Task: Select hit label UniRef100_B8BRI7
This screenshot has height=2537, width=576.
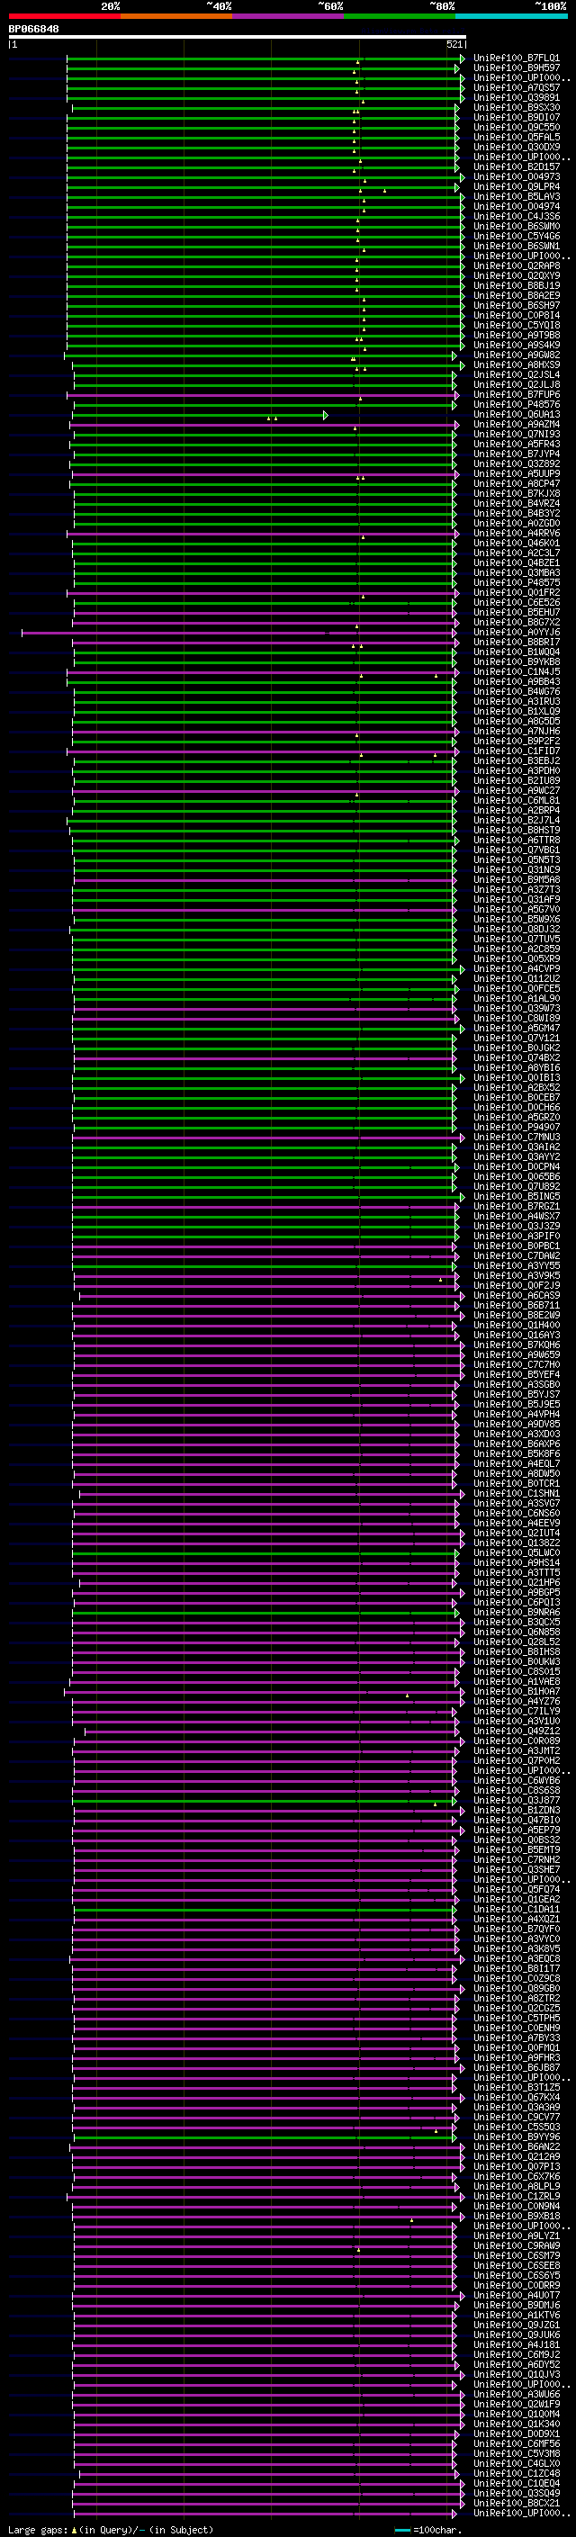Action: point(517,643)
